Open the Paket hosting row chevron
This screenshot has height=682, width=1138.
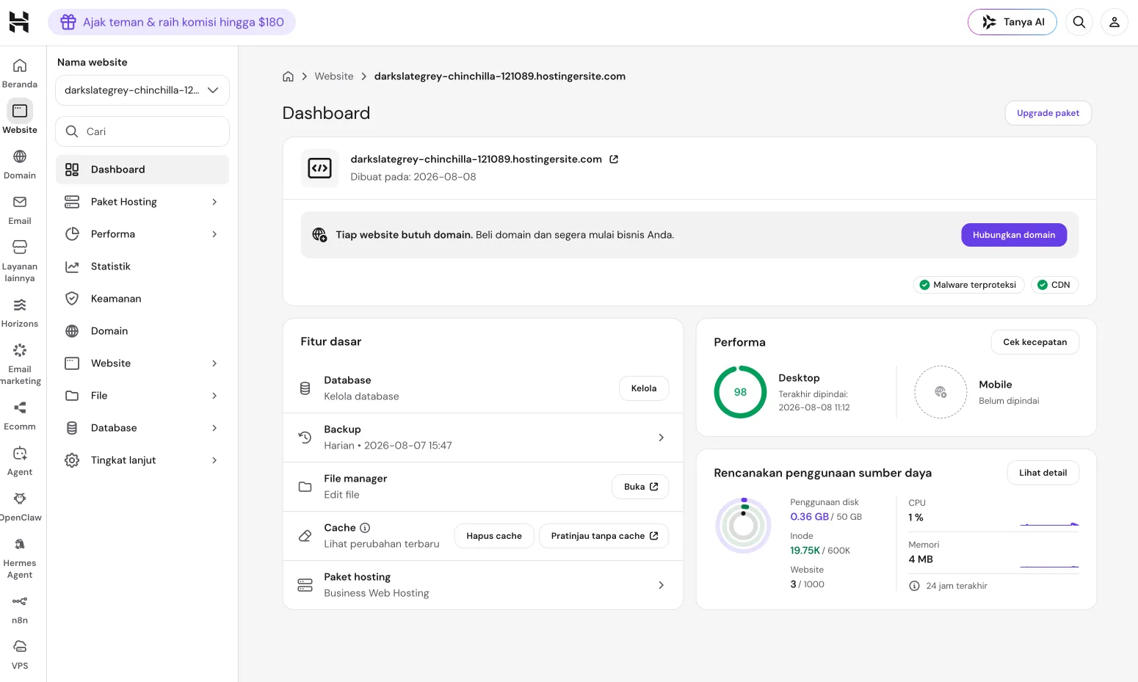pyautogui.click(x=661, y=585)
